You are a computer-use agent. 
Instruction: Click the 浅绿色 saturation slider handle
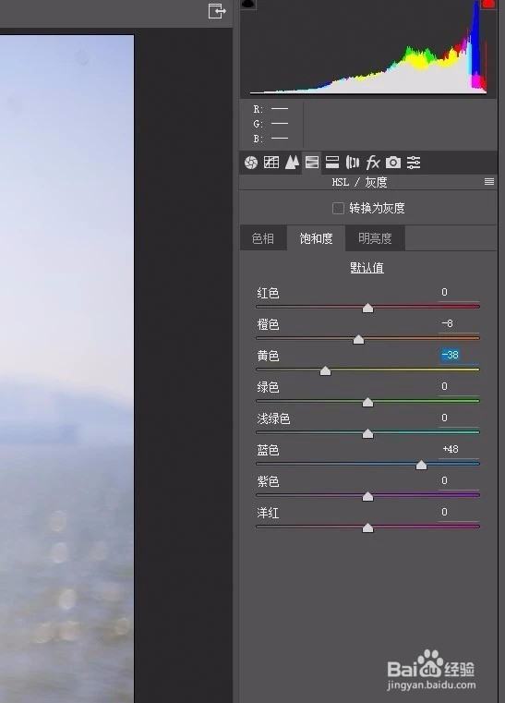coord(367,433)
